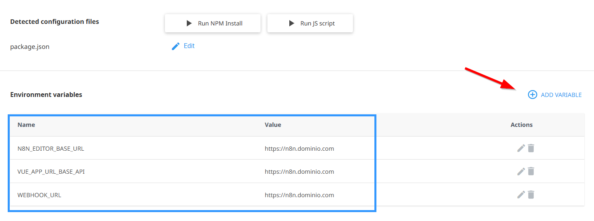Open the Edit link for package.json
This screenshot has height=221, width=594.
point(189,46)
